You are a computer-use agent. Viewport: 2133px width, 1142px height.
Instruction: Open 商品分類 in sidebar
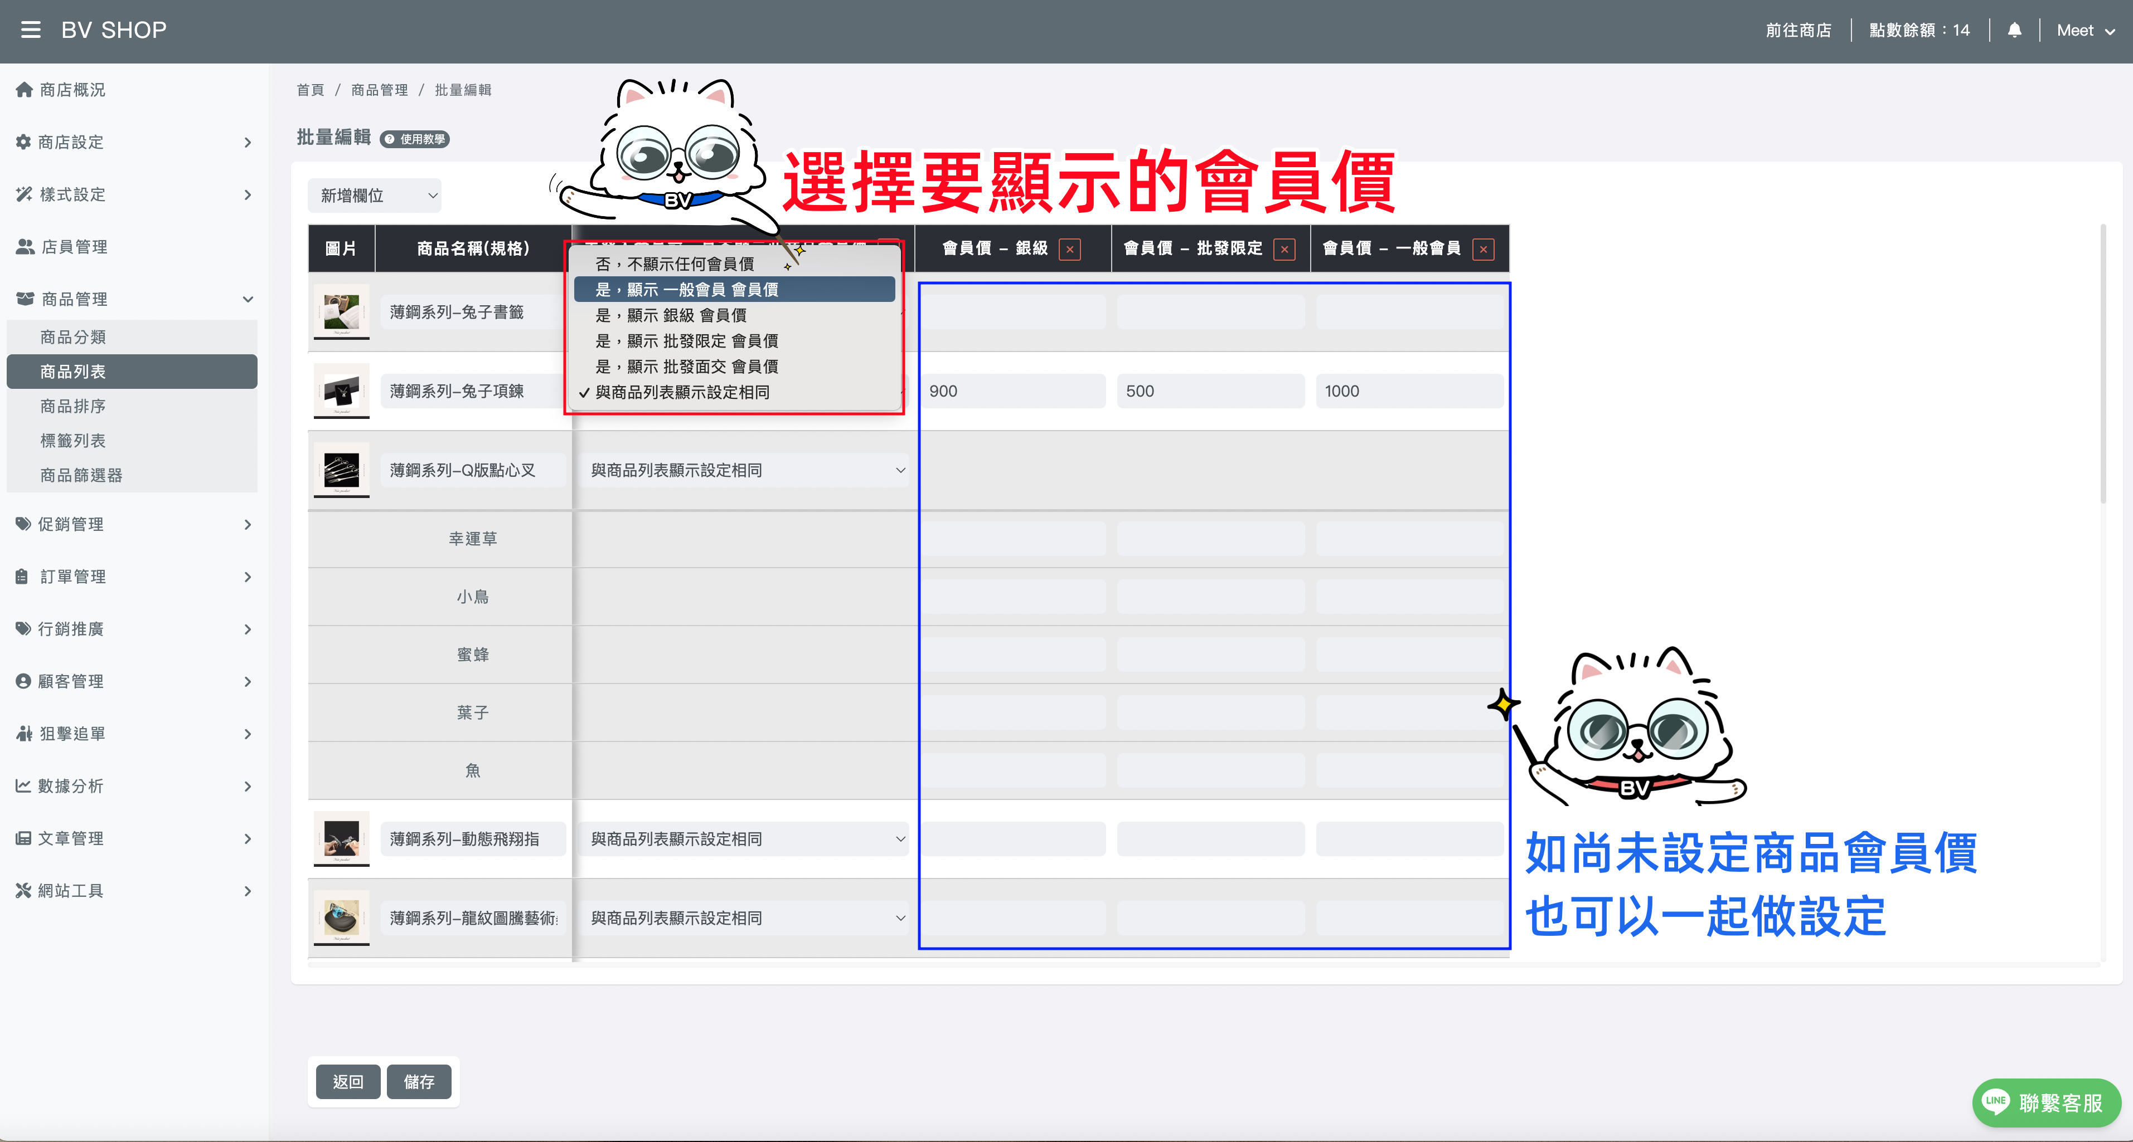[x=133, y=337]
